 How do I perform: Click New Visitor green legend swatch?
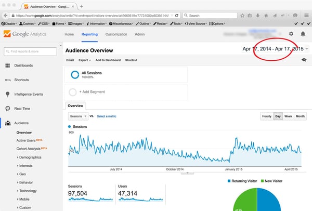(262, 181)
